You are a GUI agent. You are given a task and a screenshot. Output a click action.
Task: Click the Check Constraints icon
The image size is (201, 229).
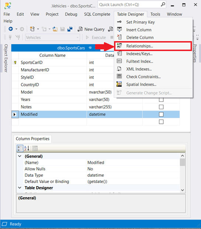pyautogui.click(x=119, y=76)
